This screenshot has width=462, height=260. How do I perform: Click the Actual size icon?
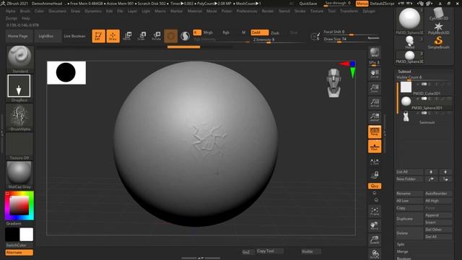[x=375, y=103]
